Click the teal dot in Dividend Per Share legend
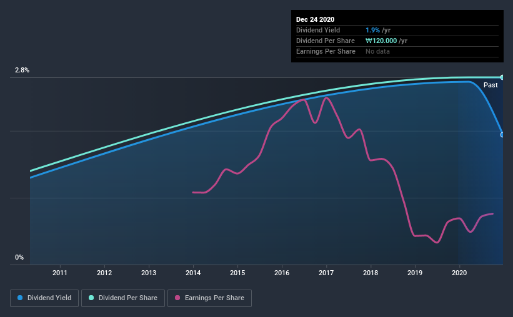 (x=91, y=298)
